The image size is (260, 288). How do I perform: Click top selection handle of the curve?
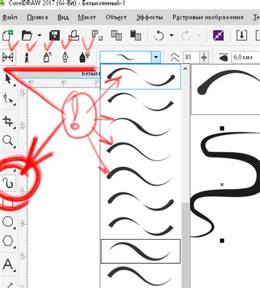coord(222,128)
